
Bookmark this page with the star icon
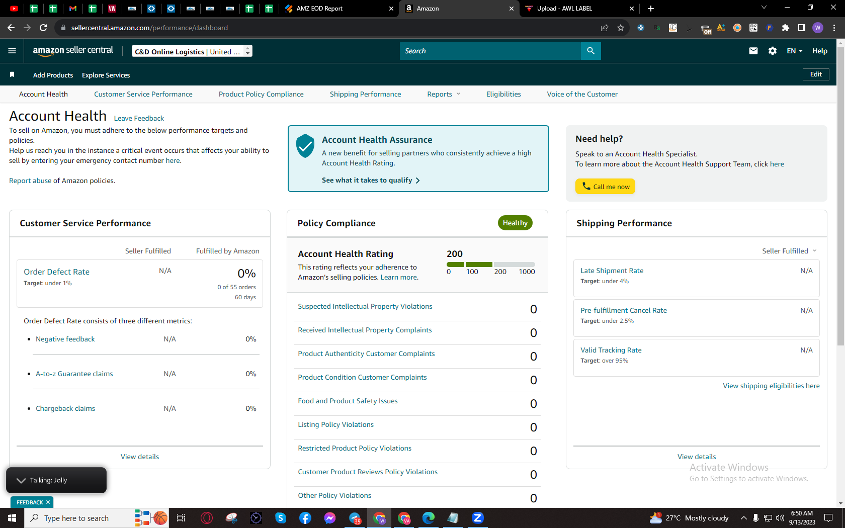coord(621,28)
